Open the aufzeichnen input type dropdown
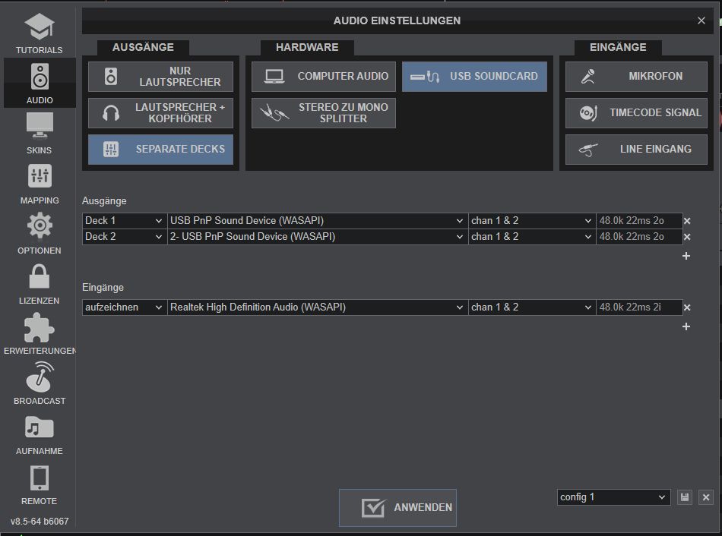722x536 pixels. pyautogui.click(x=125, y=307)
